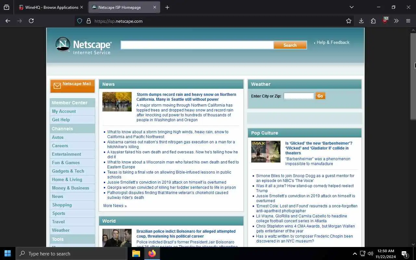
Task: Open Simone Biles Snoop Dogg story
Action: coord(305,178)
